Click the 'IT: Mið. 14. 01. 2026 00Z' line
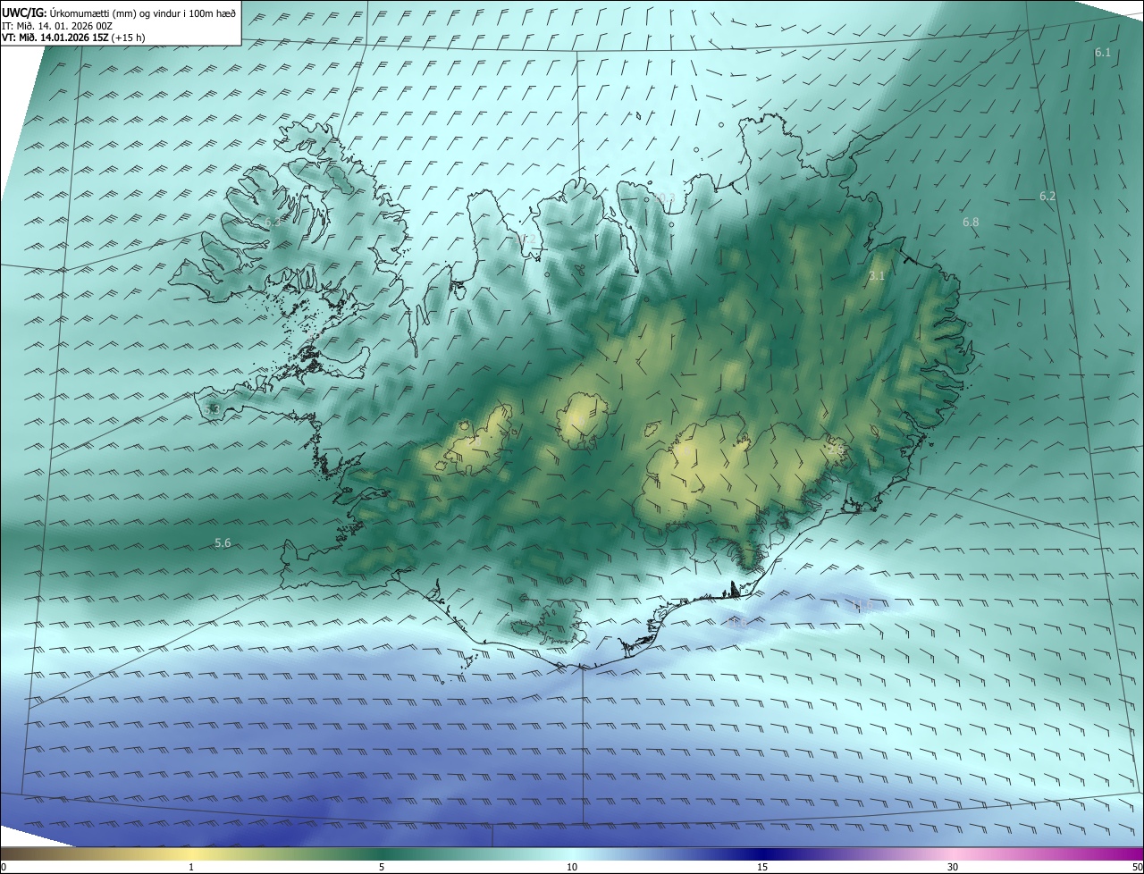The height and width of the screenshot is (874, 1144). pos(56,26)
